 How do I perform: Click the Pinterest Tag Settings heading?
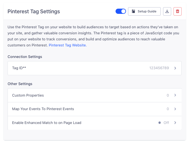coord(34,12)
